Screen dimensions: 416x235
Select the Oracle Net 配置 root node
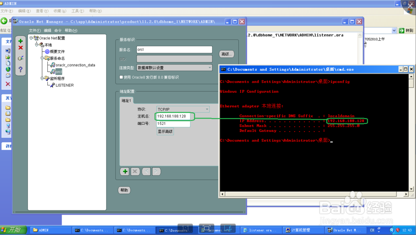pyautogui.click(x=52, y=38)
